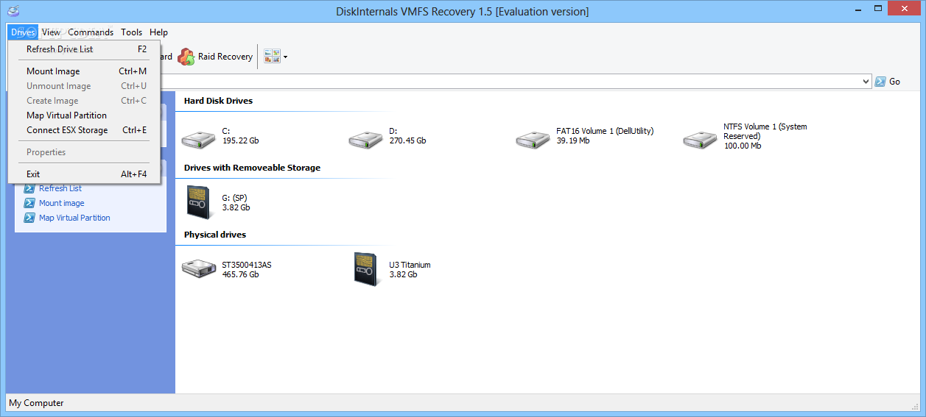Click Drives with Removeable Storage header

(x=252, y=168)
